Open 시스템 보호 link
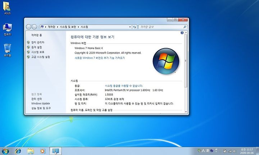 pyautogui.click(x=38, y=52)
